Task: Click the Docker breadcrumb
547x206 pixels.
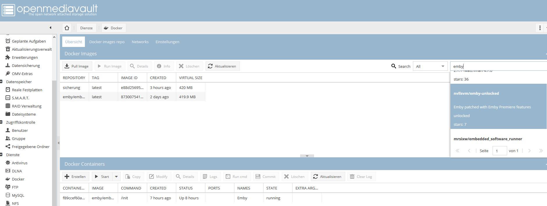Action: point(113,28)
